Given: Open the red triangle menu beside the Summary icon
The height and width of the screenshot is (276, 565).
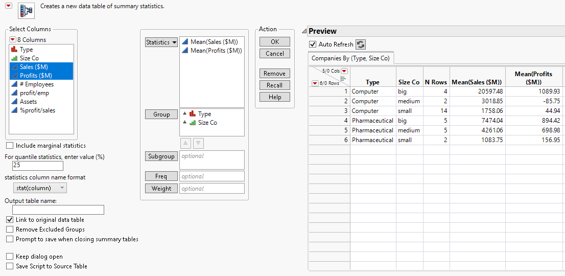Looking at the screenshot, I should 9,6.
